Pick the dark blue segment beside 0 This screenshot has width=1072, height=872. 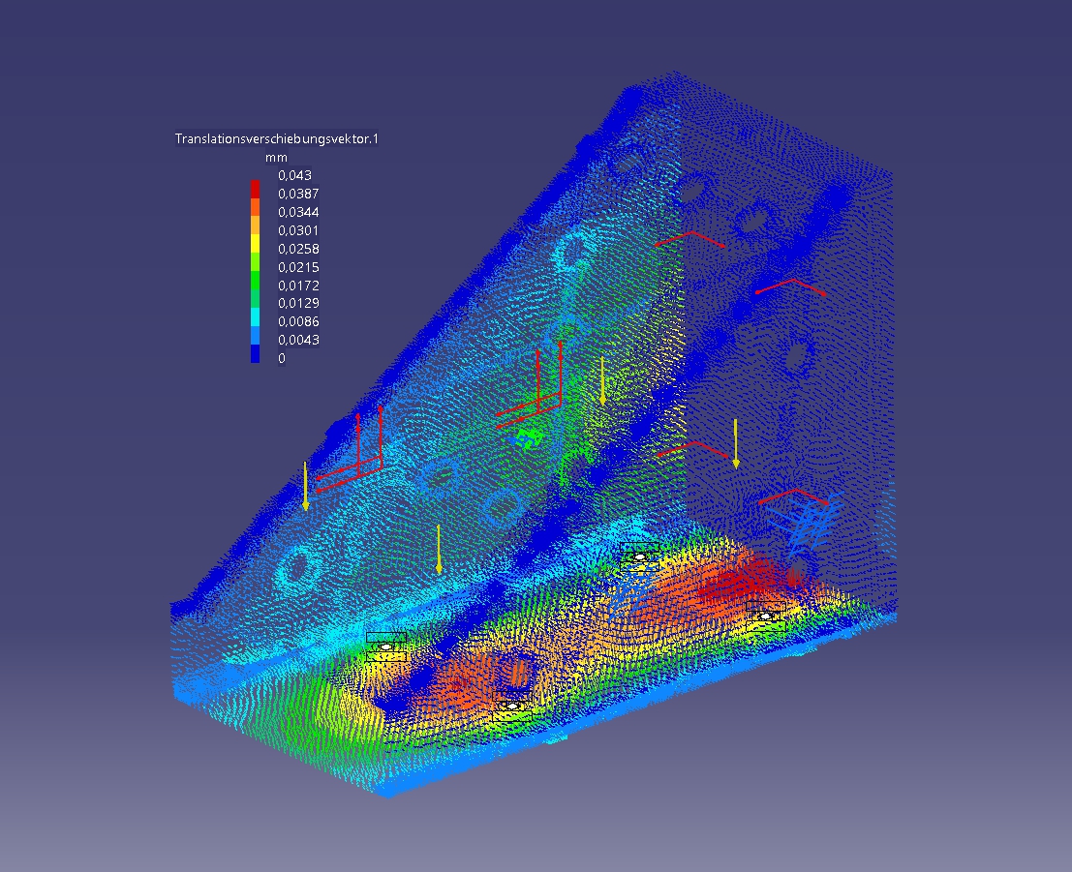(255, 353)
